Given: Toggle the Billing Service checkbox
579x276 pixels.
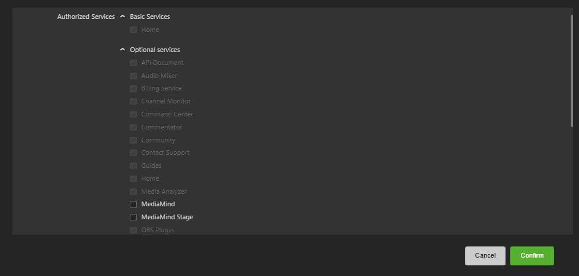Looking at the screenshot, I should [133, 89].
